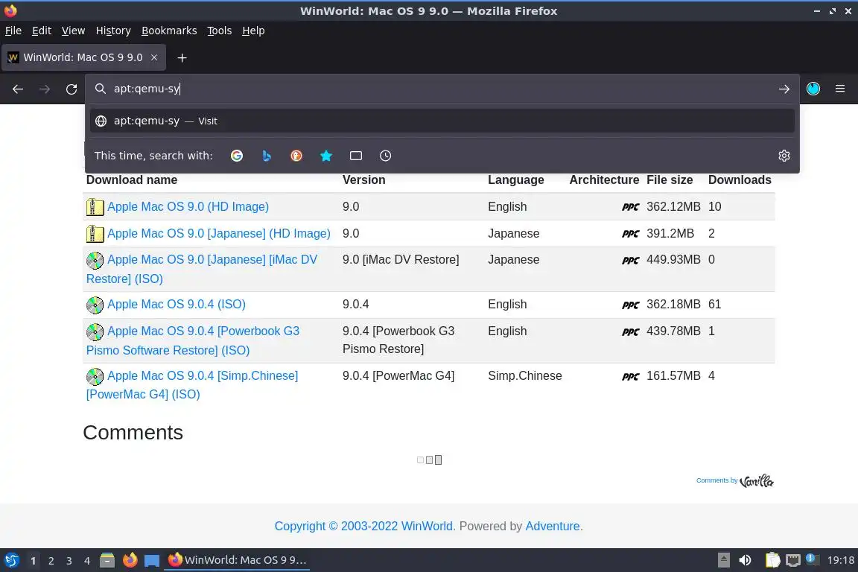
Task: Search this time with DuckDuckGo
Action: point(296,156)
